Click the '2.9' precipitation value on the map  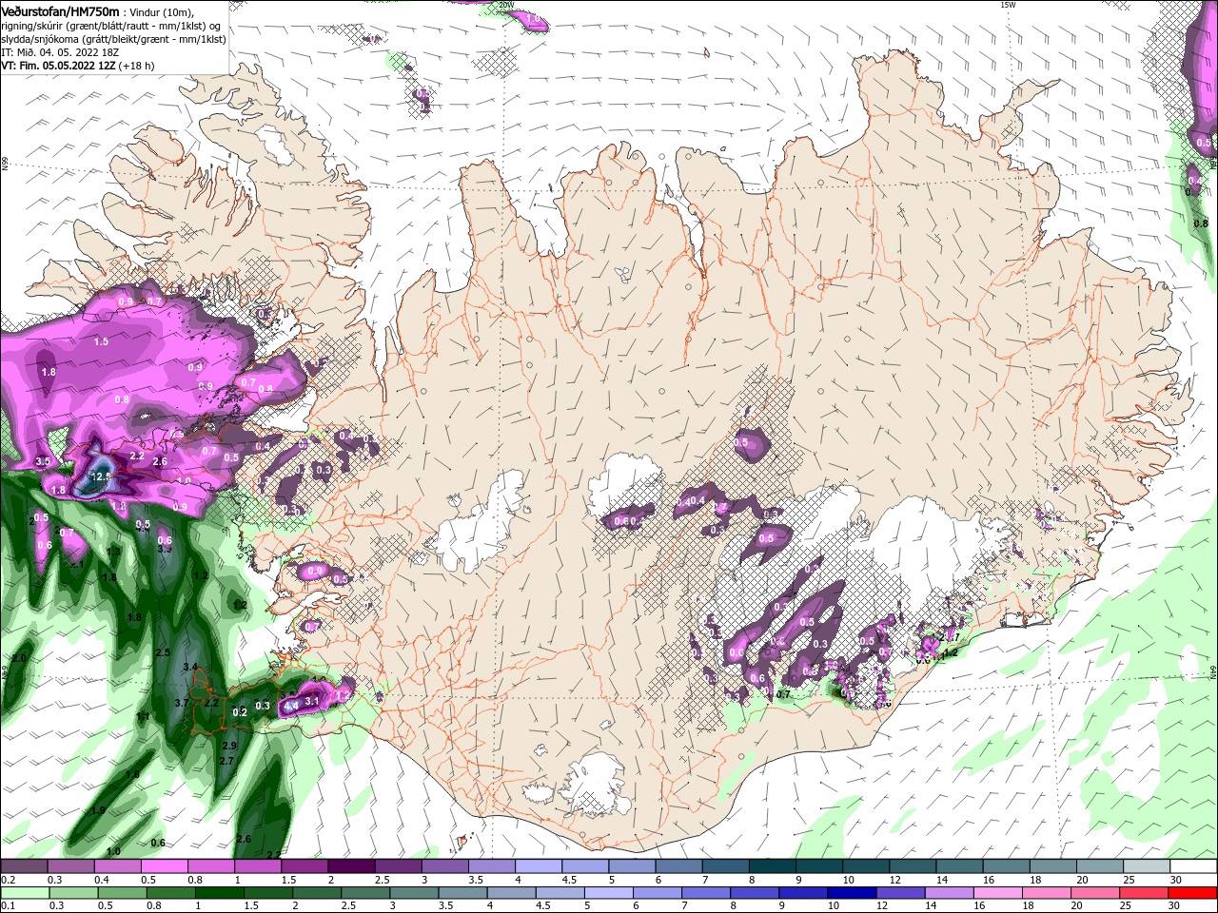click(x=229, y=747)
